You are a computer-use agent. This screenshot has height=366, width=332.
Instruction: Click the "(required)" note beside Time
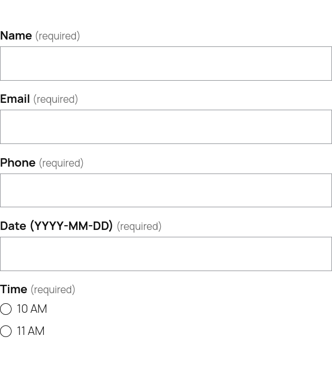pos(53,290)
